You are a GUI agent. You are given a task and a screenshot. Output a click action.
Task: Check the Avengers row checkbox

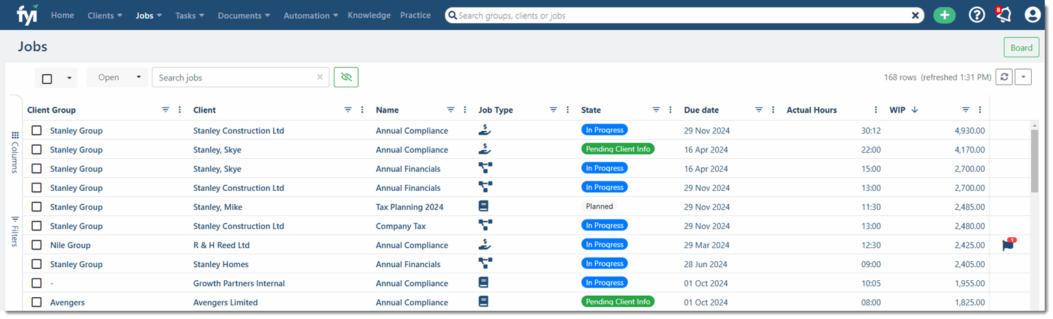click(x=37, y=302)
